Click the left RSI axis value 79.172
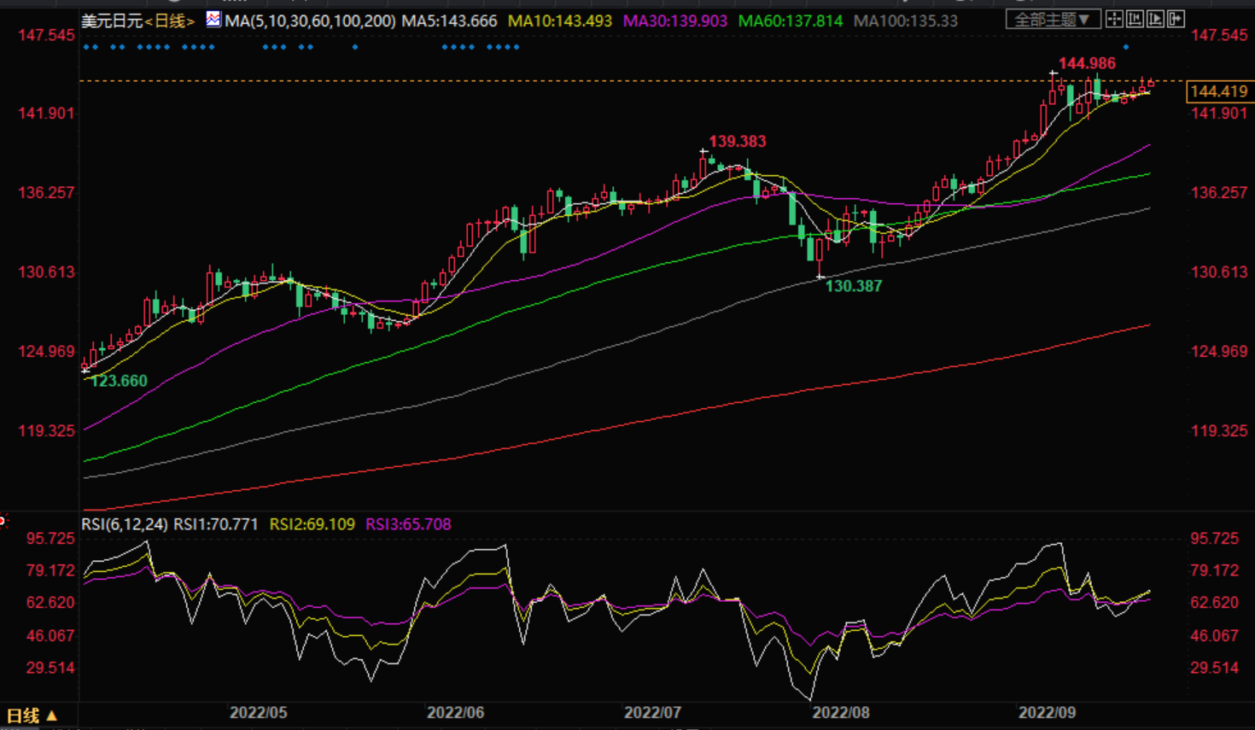1255x730 pixels. click(50, 570)
